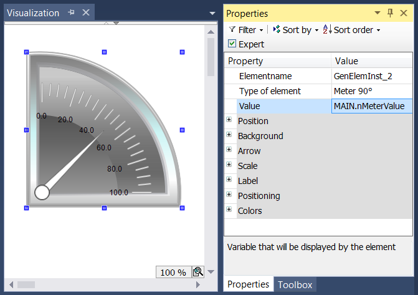Click the meter's top-right selection handle
418x295 pixels.
182,52
